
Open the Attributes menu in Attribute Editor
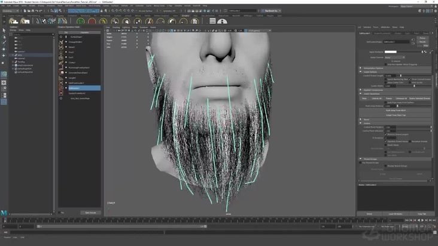pyautogui.click(x=385, y=27)
